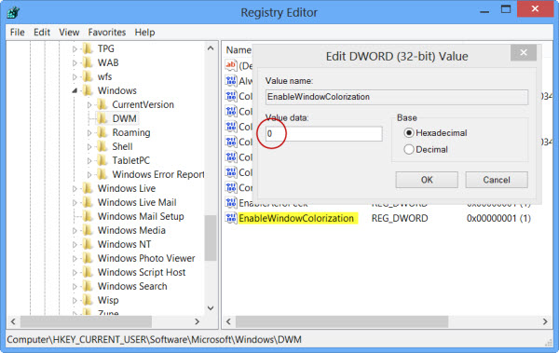Confirm the DWORD edit with OK
The width and height of the screenshot is (559, 353).
427,180
